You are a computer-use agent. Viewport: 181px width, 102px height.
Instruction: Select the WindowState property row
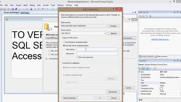coord(160,94)
